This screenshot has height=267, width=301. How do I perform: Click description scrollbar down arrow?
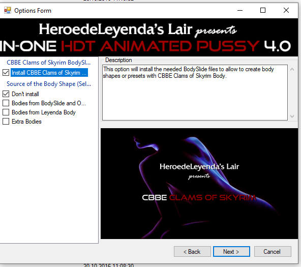click(x=292, y=116)
